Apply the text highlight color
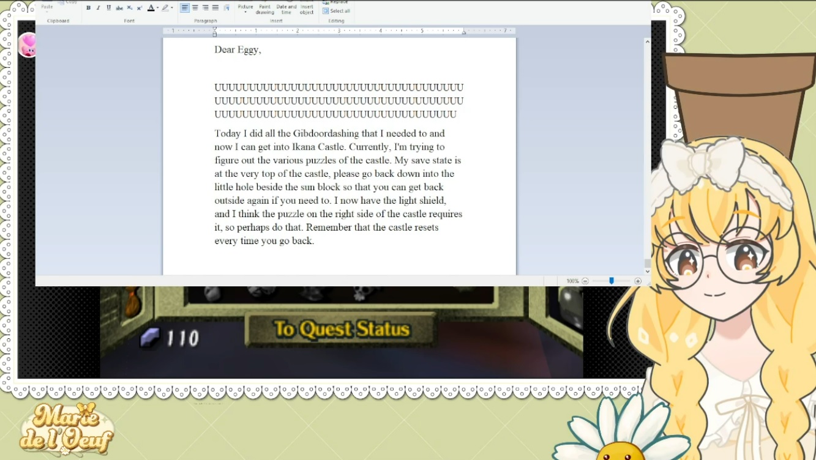The height and width of the screenshot is (460, 816). click(x=165, y=8)
